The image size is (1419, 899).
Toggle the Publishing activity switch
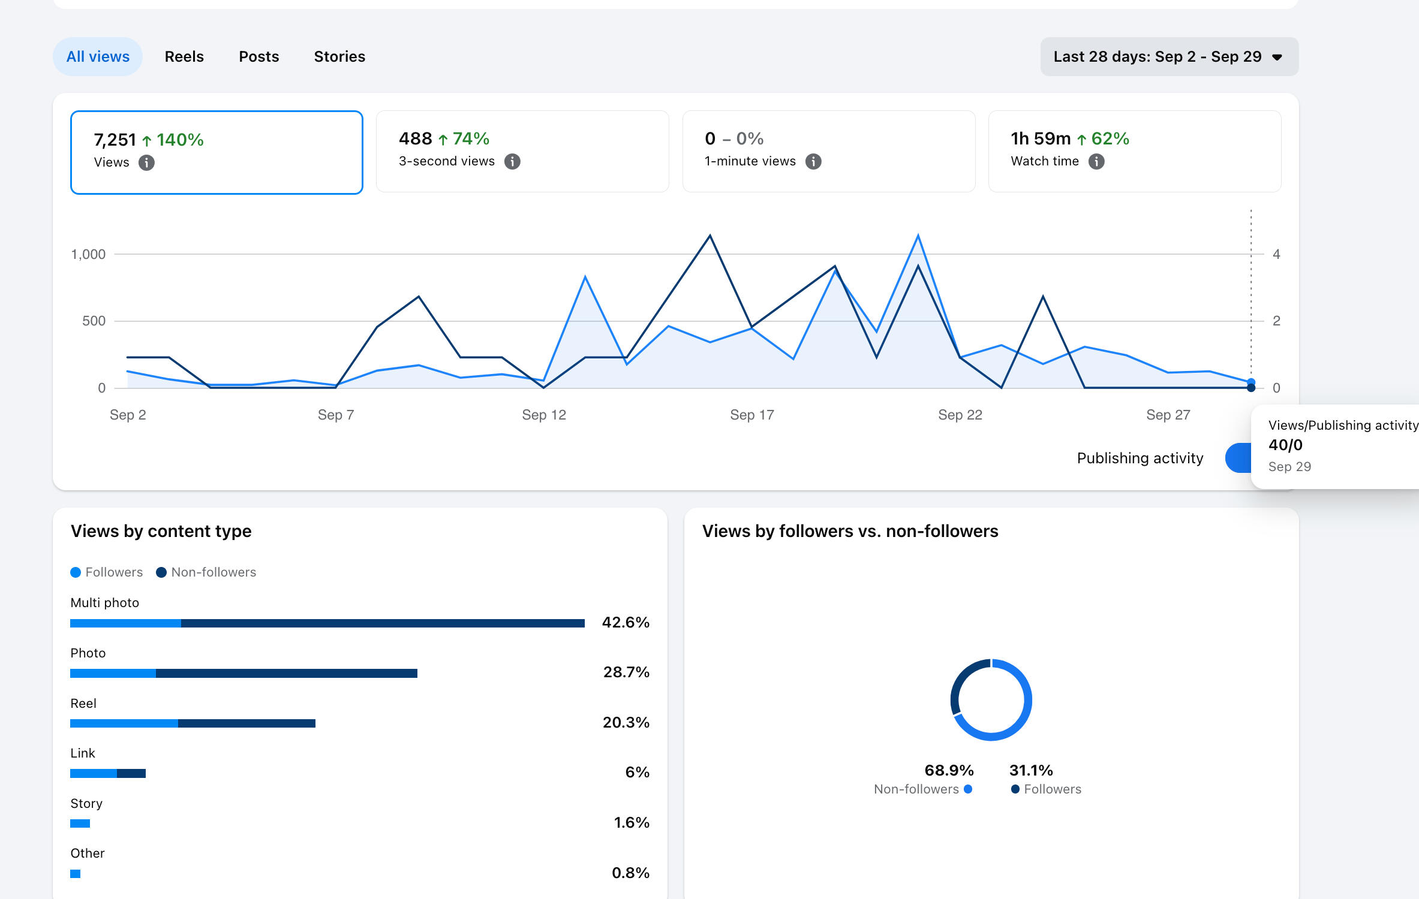tap(1238, 458)
